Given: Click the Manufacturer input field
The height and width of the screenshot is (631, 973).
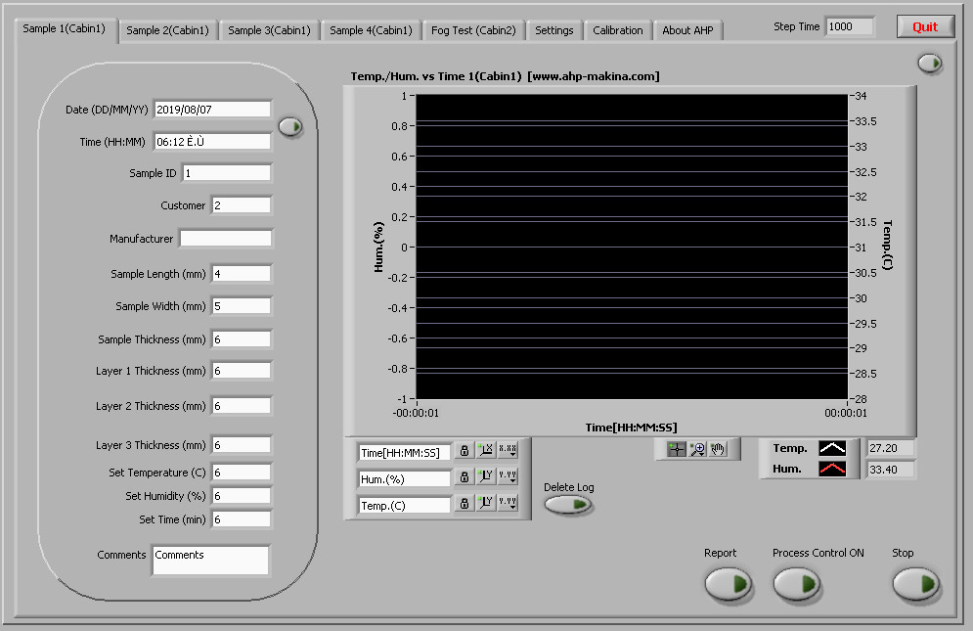Looking at the screenshot, I should [226, 239].
